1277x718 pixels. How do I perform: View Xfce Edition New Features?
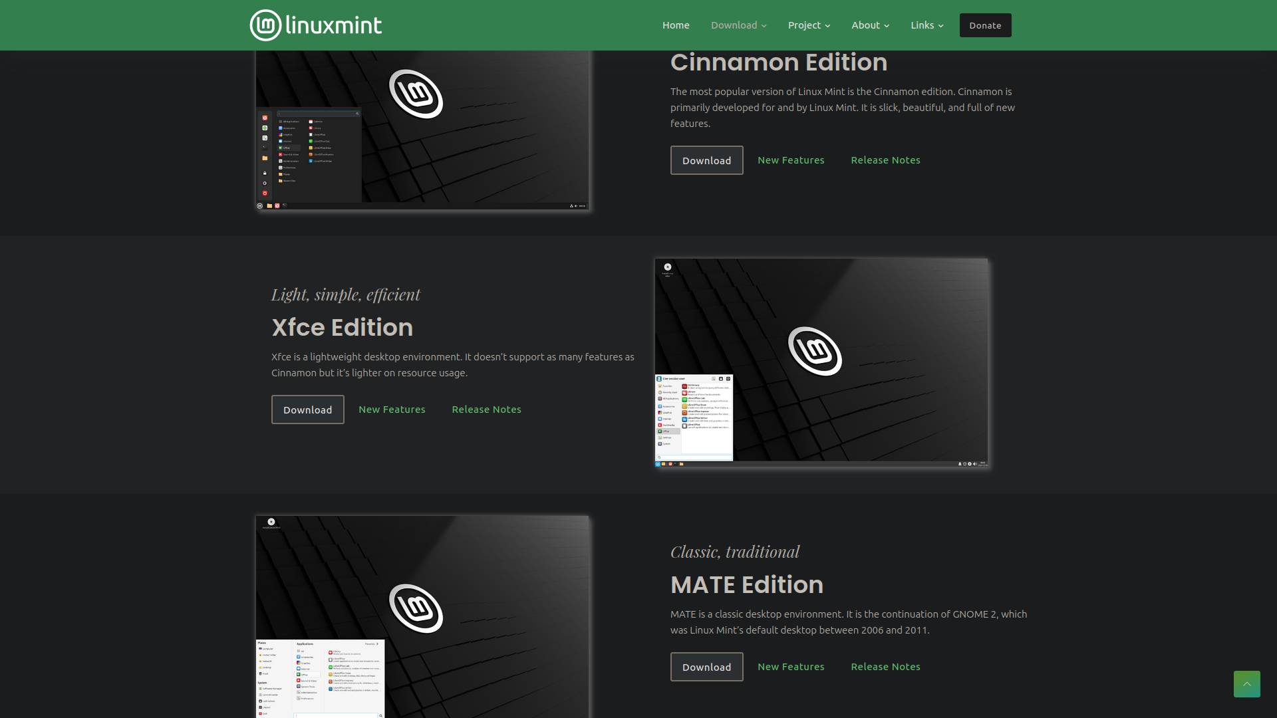[392, 410]
